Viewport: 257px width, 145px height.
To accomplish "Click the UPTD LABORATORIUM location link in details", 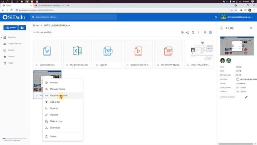I will 247,79.
